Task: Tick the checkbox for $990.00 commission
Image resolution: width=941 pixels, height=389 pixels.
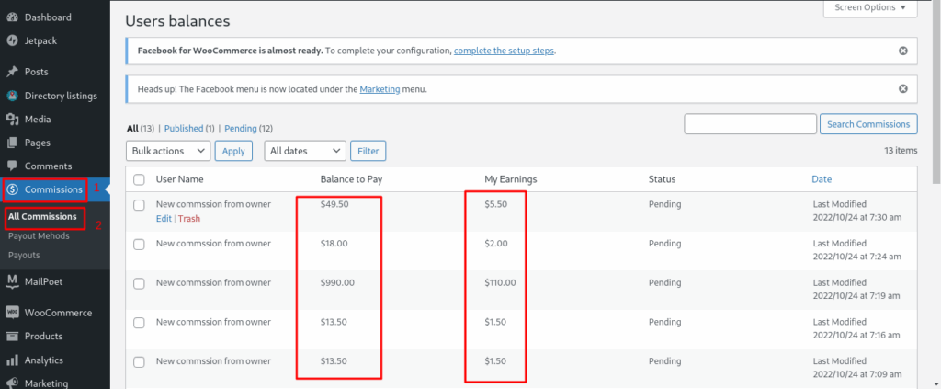Action: coord(139,283)
